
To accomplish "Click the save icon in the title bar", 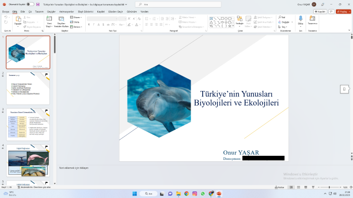I will 38,4.
